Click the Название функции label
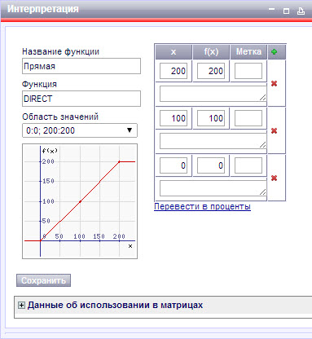The height and width of the screenshot is (339, 312). 60,51
